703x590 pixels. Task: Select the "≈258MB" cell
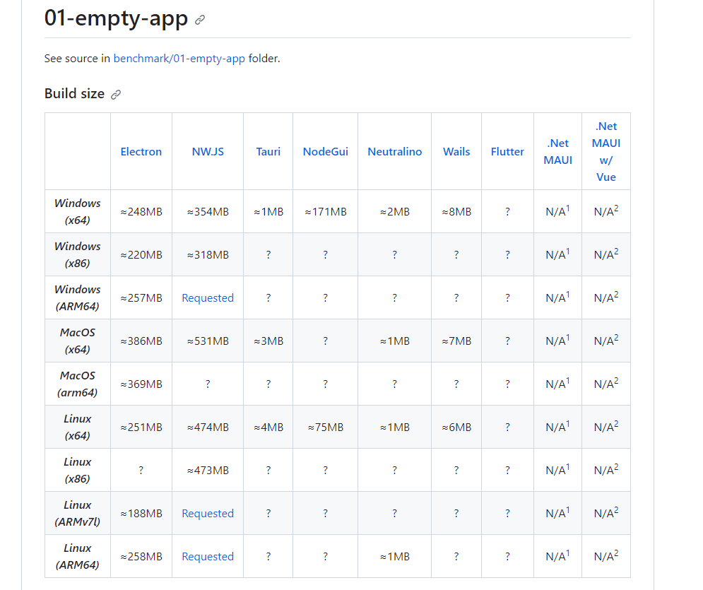(141, 556)
